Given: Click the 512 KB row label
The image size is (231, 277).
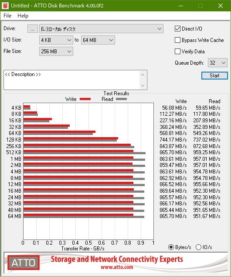Looking at the screenshot, I should [x=14, y=152].
